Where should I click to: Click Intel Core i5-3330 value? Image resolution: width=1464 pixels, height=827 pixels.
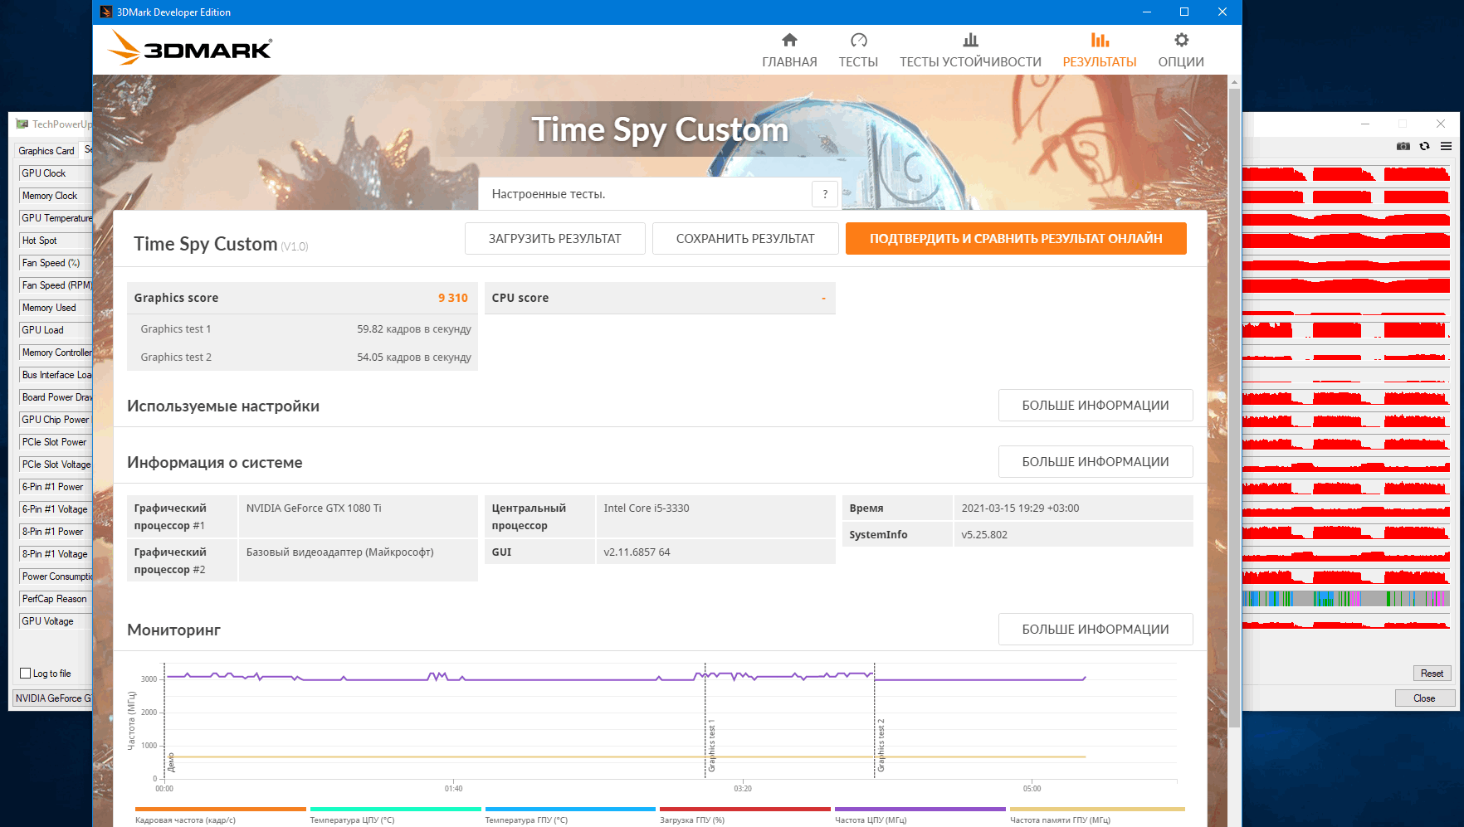coord(647,508)
